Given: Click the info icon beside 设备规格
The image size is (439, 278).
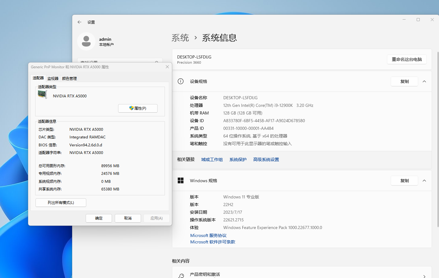Looking at the screenshot, I should coord(181,81).
